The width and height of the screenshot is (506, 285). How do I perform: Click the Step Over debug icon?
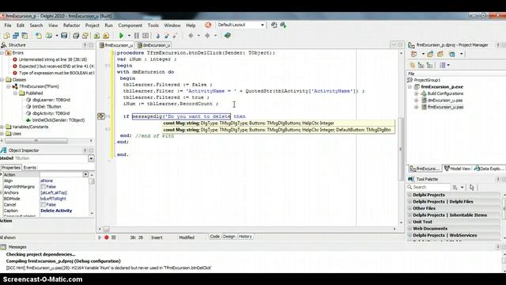click(167, 36)
